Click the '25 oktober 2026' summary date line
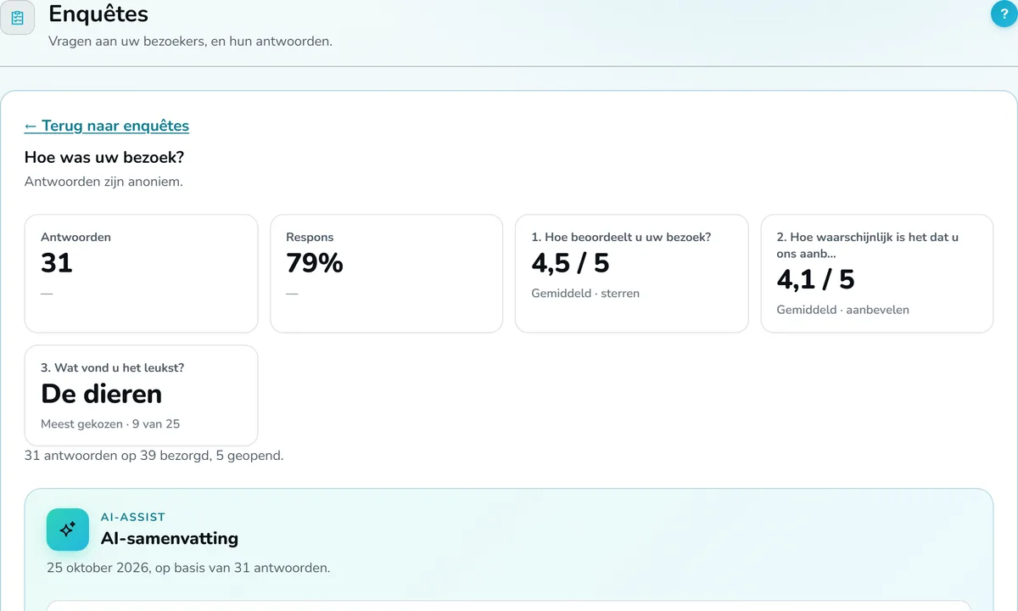 point(188,568)
